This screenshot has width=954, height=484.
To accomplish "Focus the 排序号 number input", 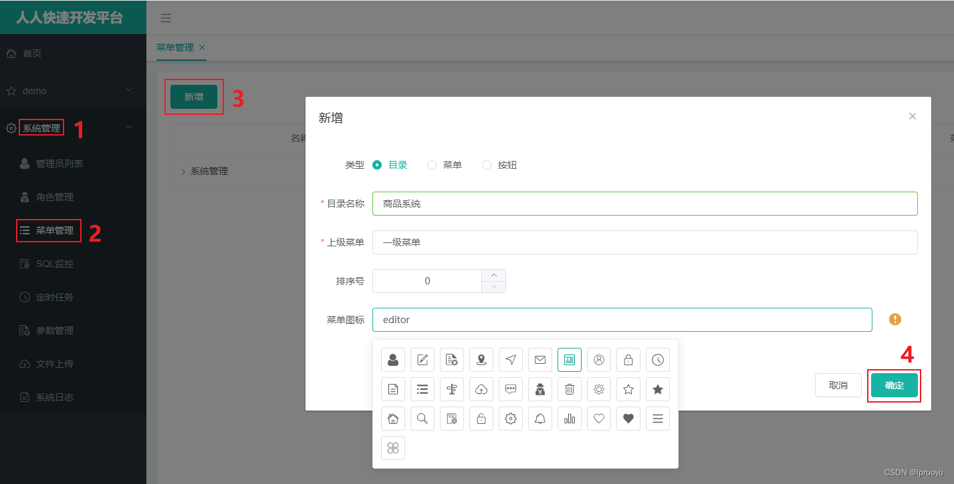I will [x=428, y=281].
